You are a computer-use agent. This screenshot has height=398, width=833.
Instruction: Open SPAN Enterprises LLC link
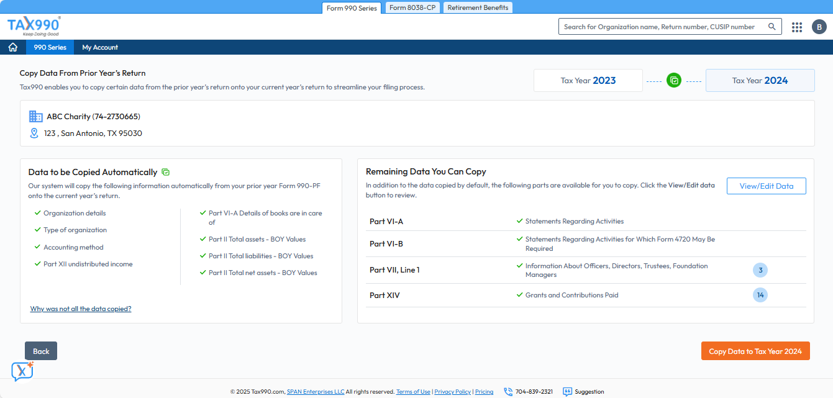(x=316, y=392)
